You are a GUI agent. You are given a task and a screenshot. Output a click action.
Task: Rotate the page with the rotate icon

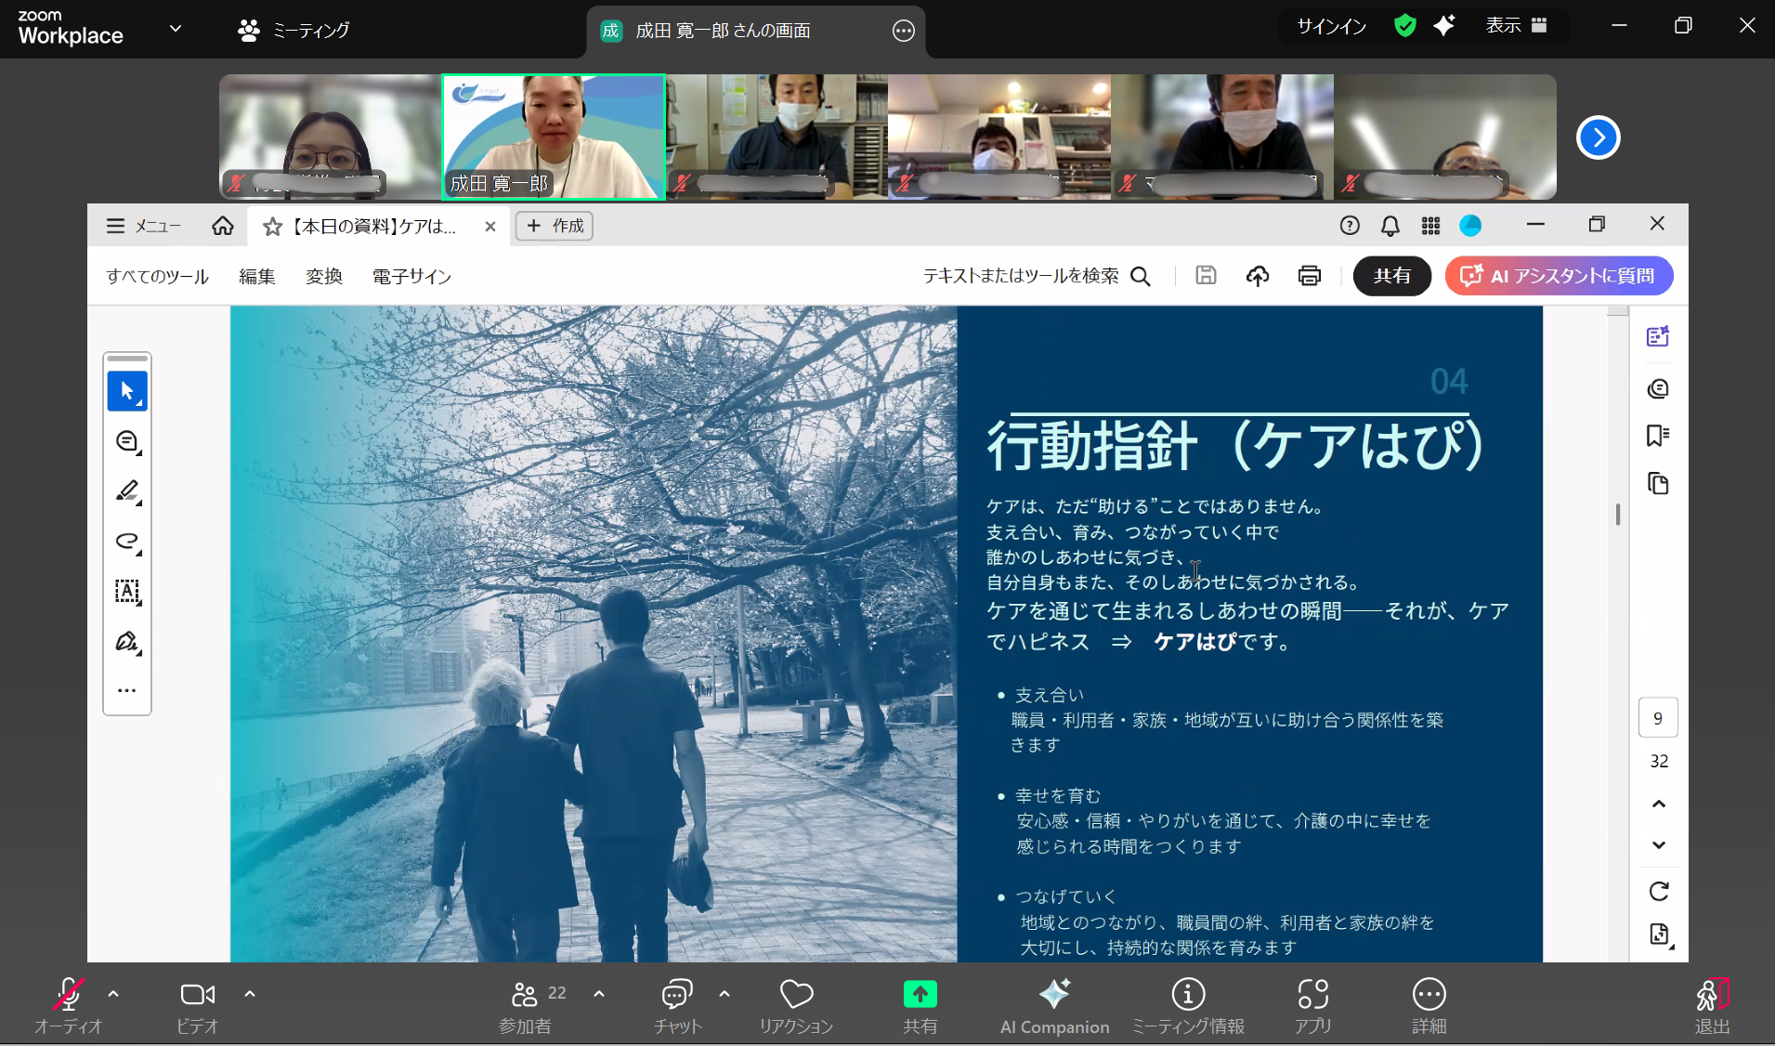click(1658, 892)
